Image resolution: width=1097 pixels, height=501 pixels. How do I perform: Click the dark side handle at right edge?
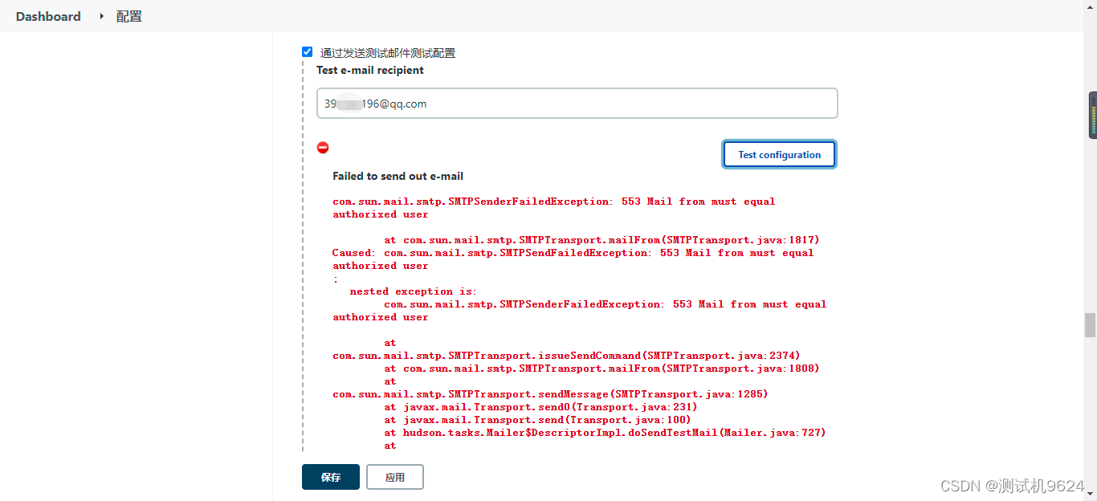(1093, 115)
